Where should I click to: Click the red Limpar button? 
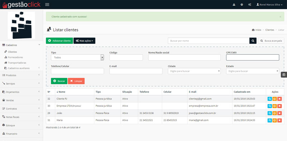(76, 81)
